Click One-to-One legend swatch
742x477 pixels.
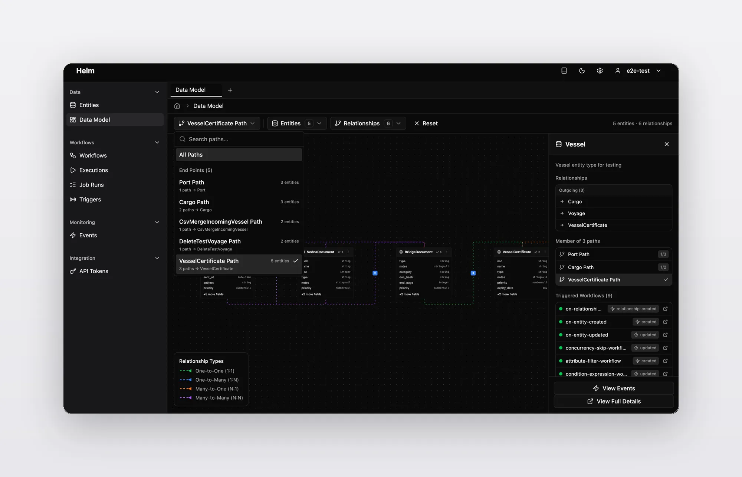tap(185, 371)
